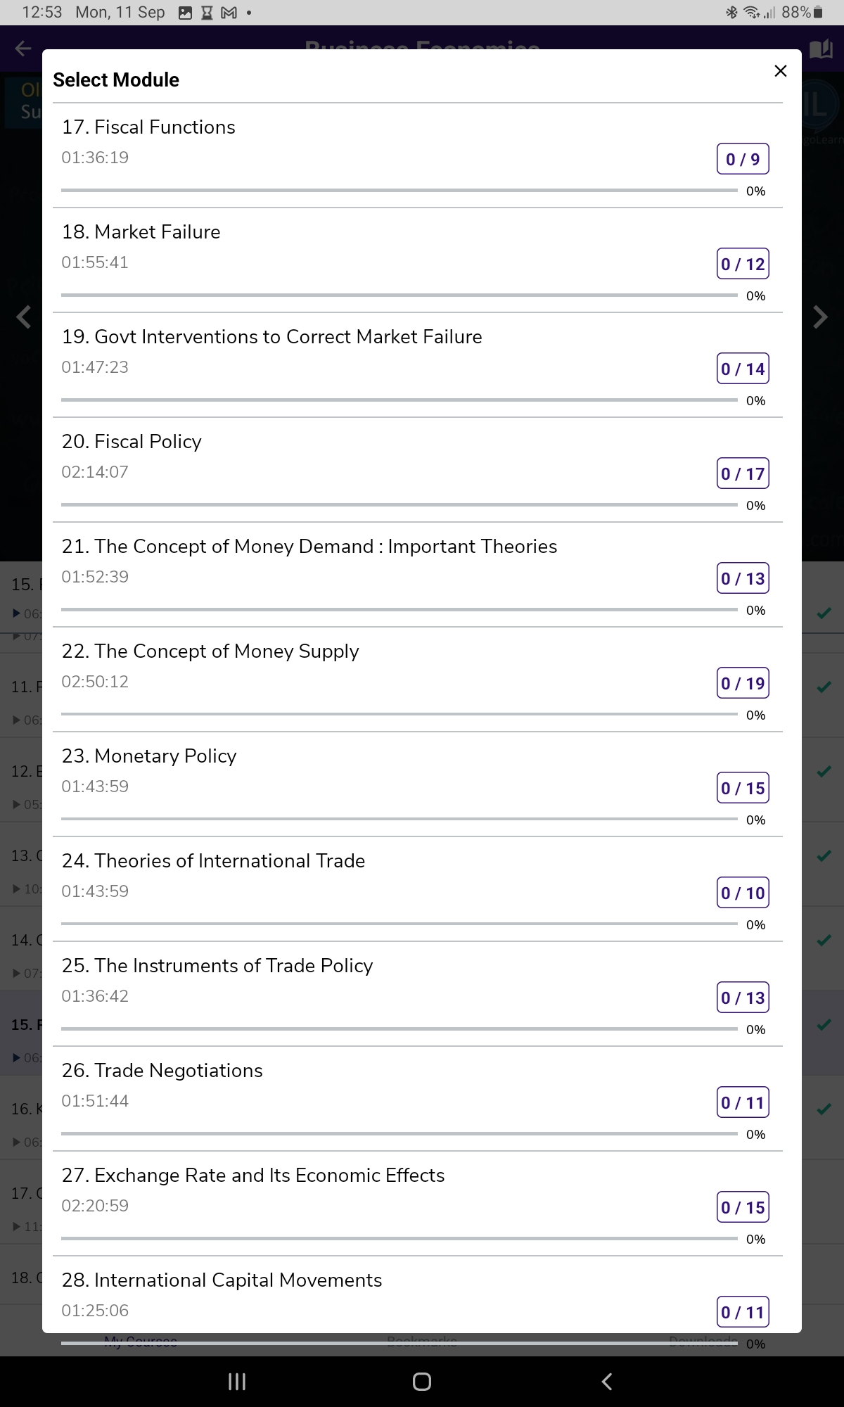
Task: Open 19. Govt Interventions to Correct Market Failure
Action: coord(271,337)
